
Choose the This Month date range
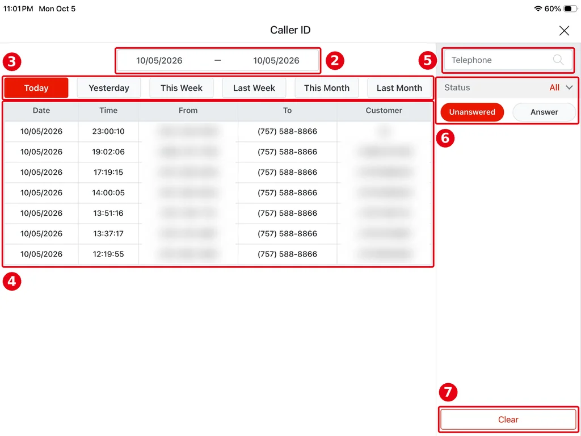click(x=327, y=88)
